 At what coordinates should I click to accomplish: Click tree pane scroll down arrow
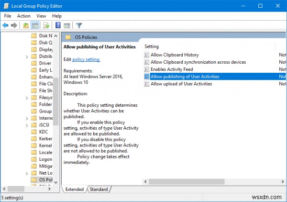(56, 182)
